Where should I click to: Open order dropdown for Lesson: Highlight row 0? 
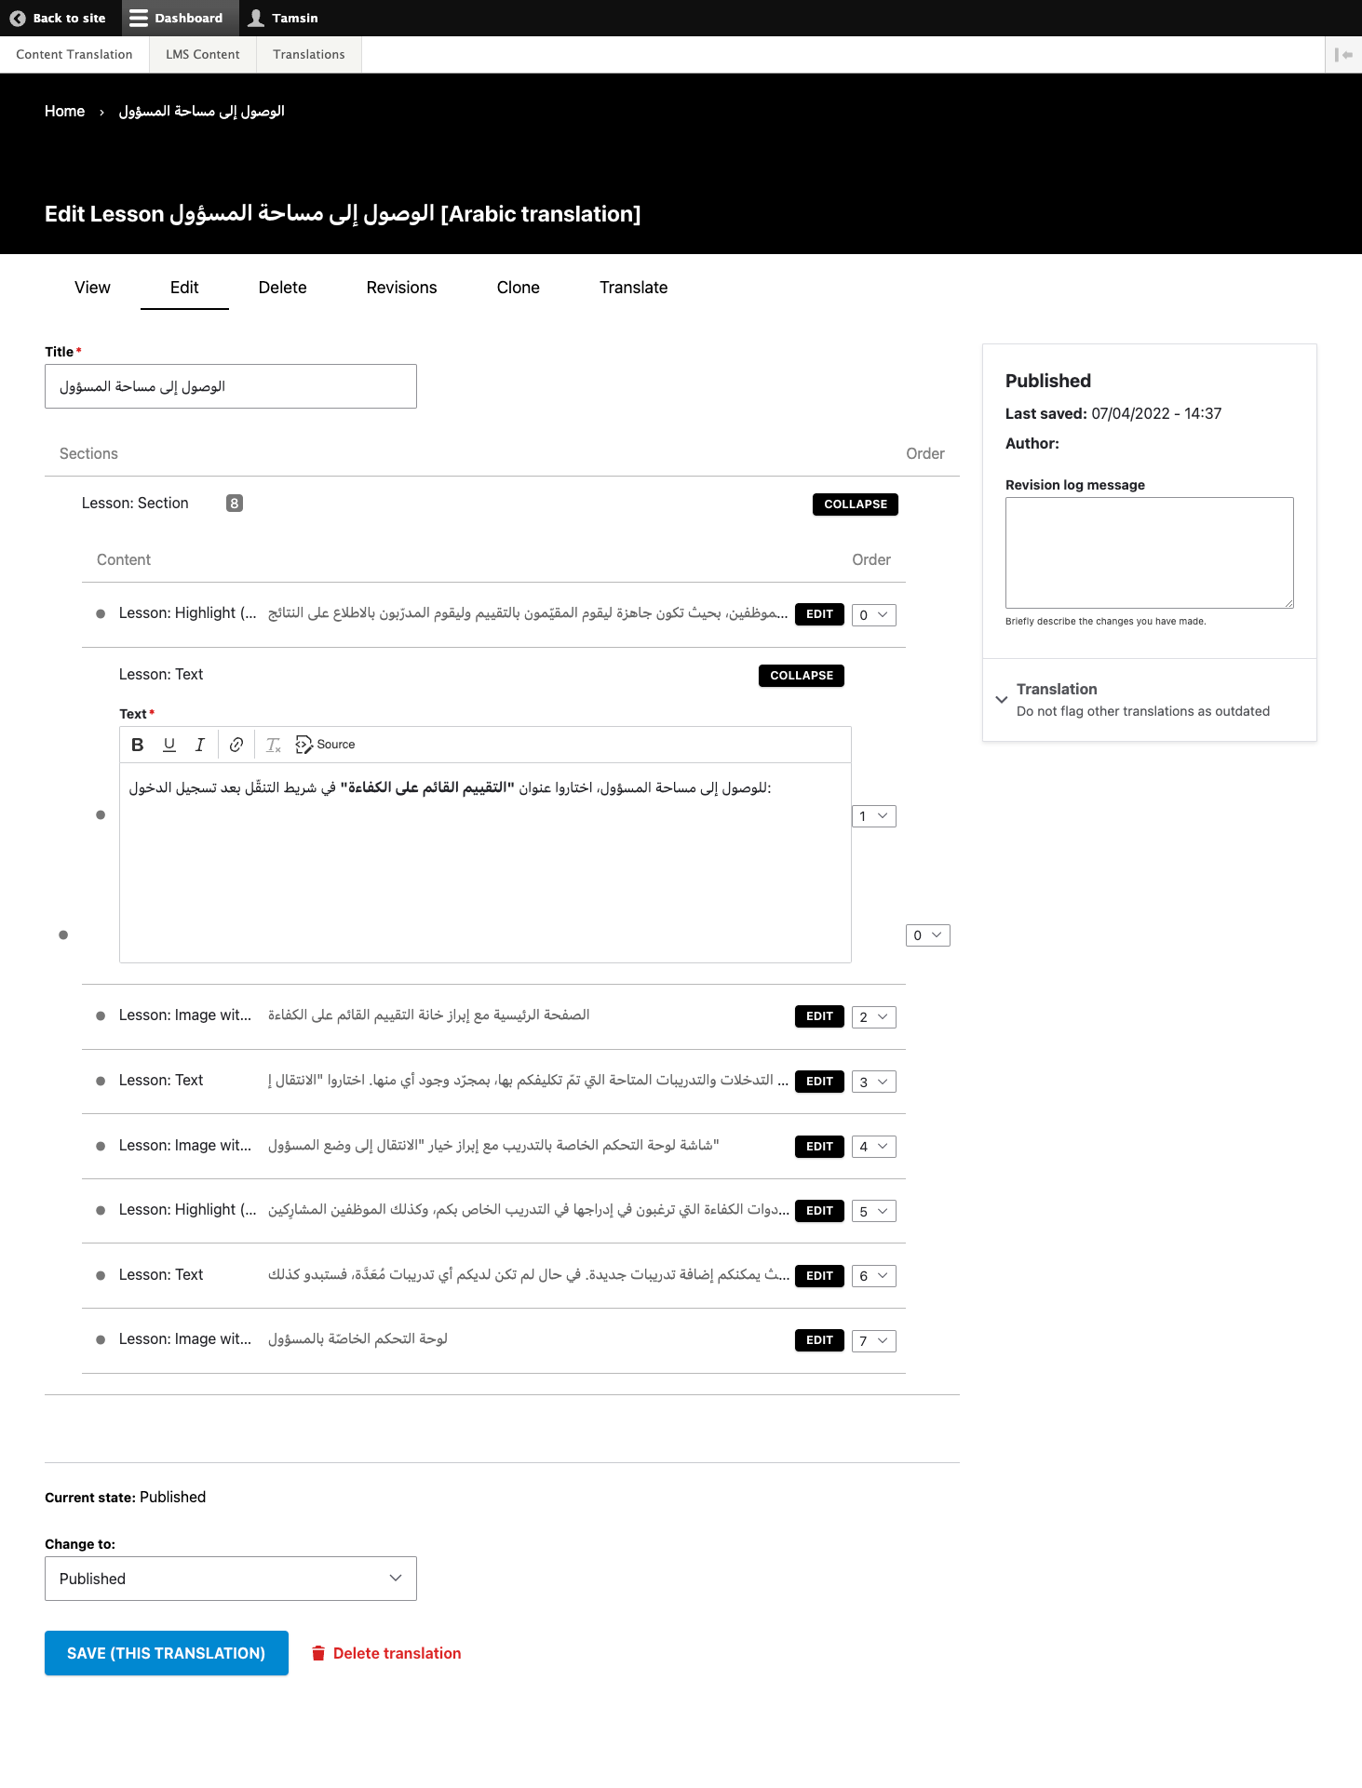[x=873, y=615]
